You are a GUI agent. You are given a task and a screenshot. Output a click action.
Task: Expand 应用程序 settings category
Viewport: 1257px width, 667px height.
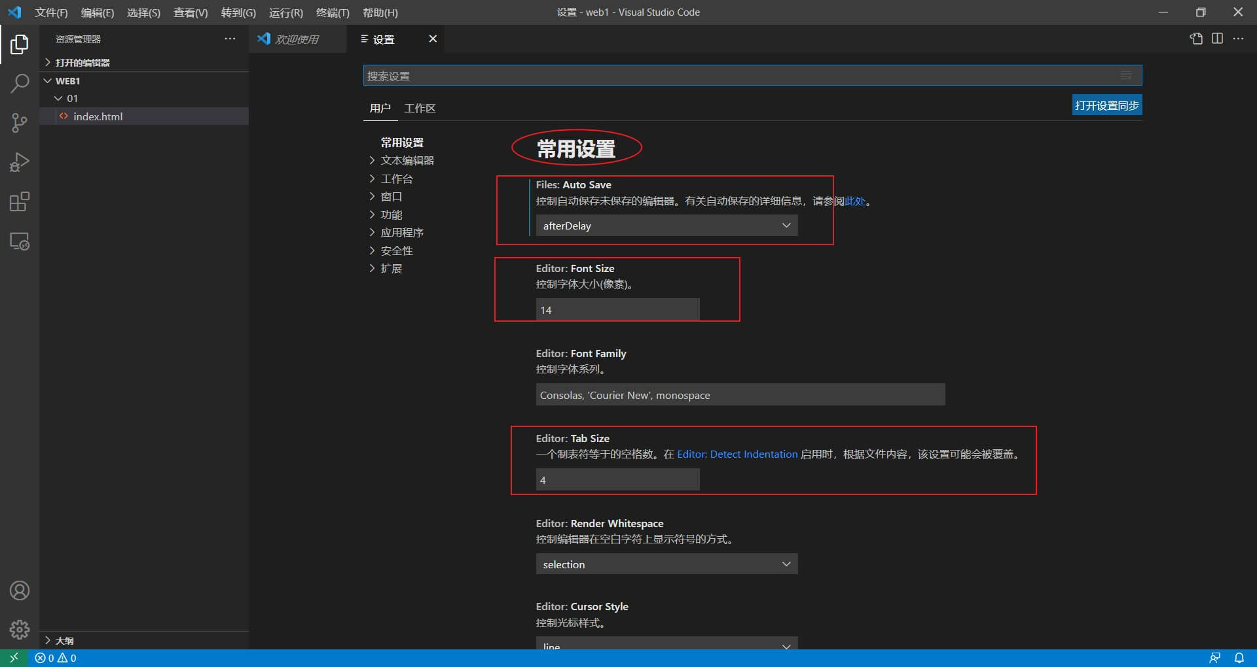pyautogui.click(x=396, y=232)
